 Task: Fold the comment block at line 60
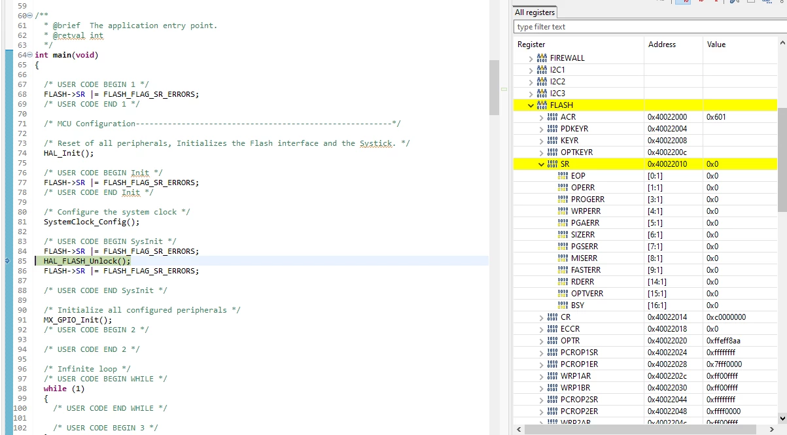(30, 16)
